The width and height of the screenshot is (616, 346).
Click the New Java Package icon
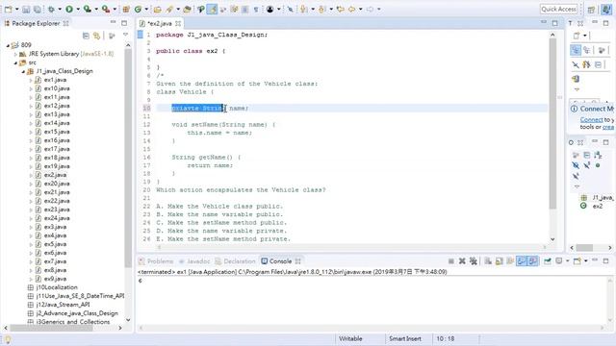126,9
